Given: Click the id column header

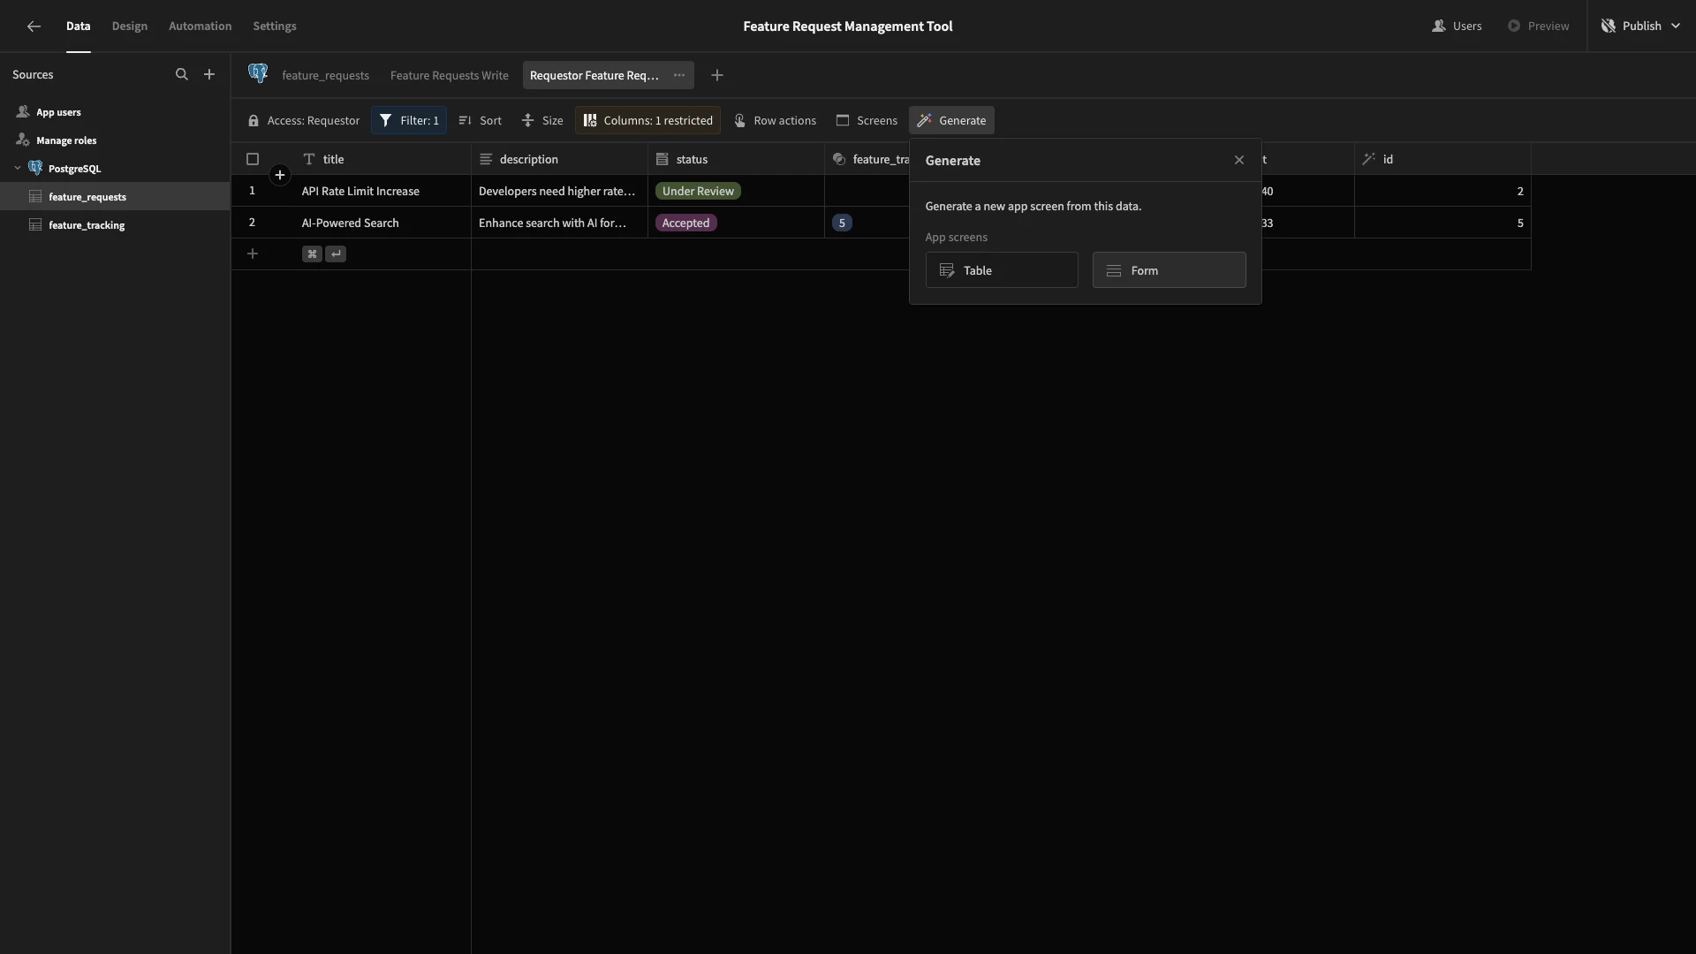Looking at the screenshot, I should coord(1443,160).
